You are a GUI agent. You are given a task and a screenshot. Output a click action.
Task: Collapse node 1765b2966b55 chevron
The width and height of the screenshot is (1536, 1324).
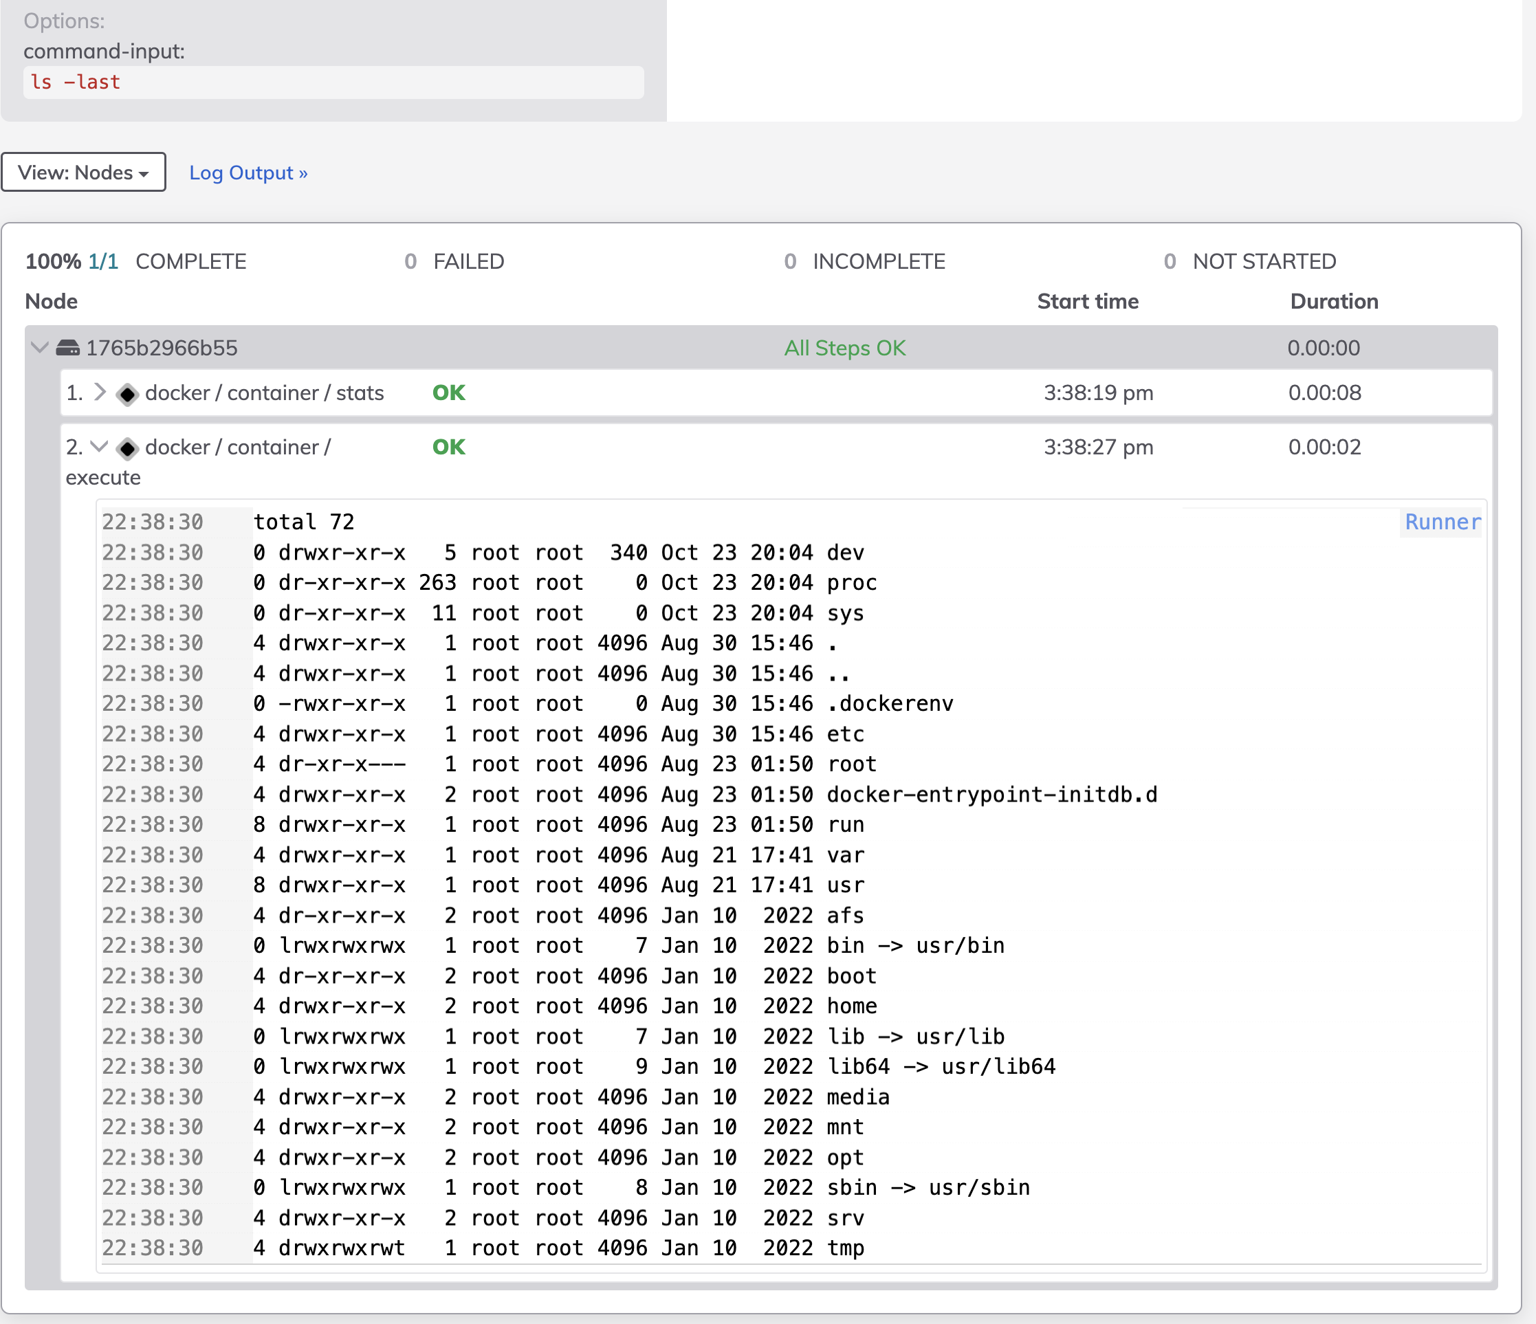click(x=40, y=348)
